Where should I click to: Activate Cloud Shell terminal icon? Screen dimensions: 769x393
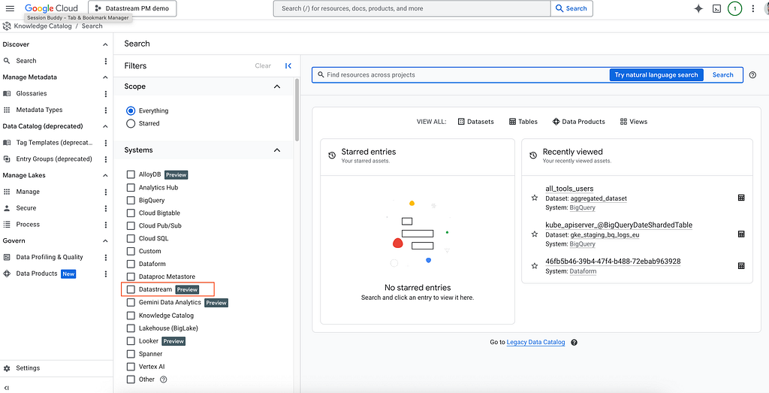716,8
